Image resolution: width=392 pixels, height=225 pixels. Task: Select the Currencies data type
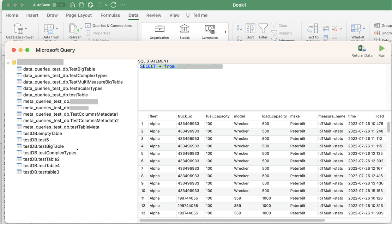point(210,32)
